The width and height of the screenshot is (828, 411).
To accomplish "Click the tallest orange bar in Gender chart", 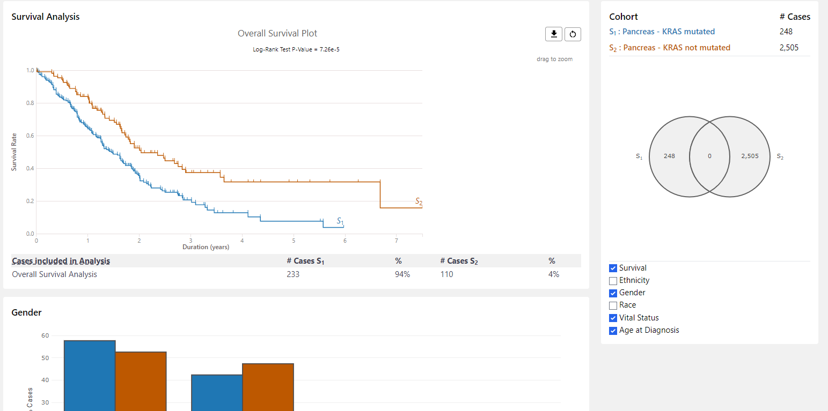I will [141, 380].
